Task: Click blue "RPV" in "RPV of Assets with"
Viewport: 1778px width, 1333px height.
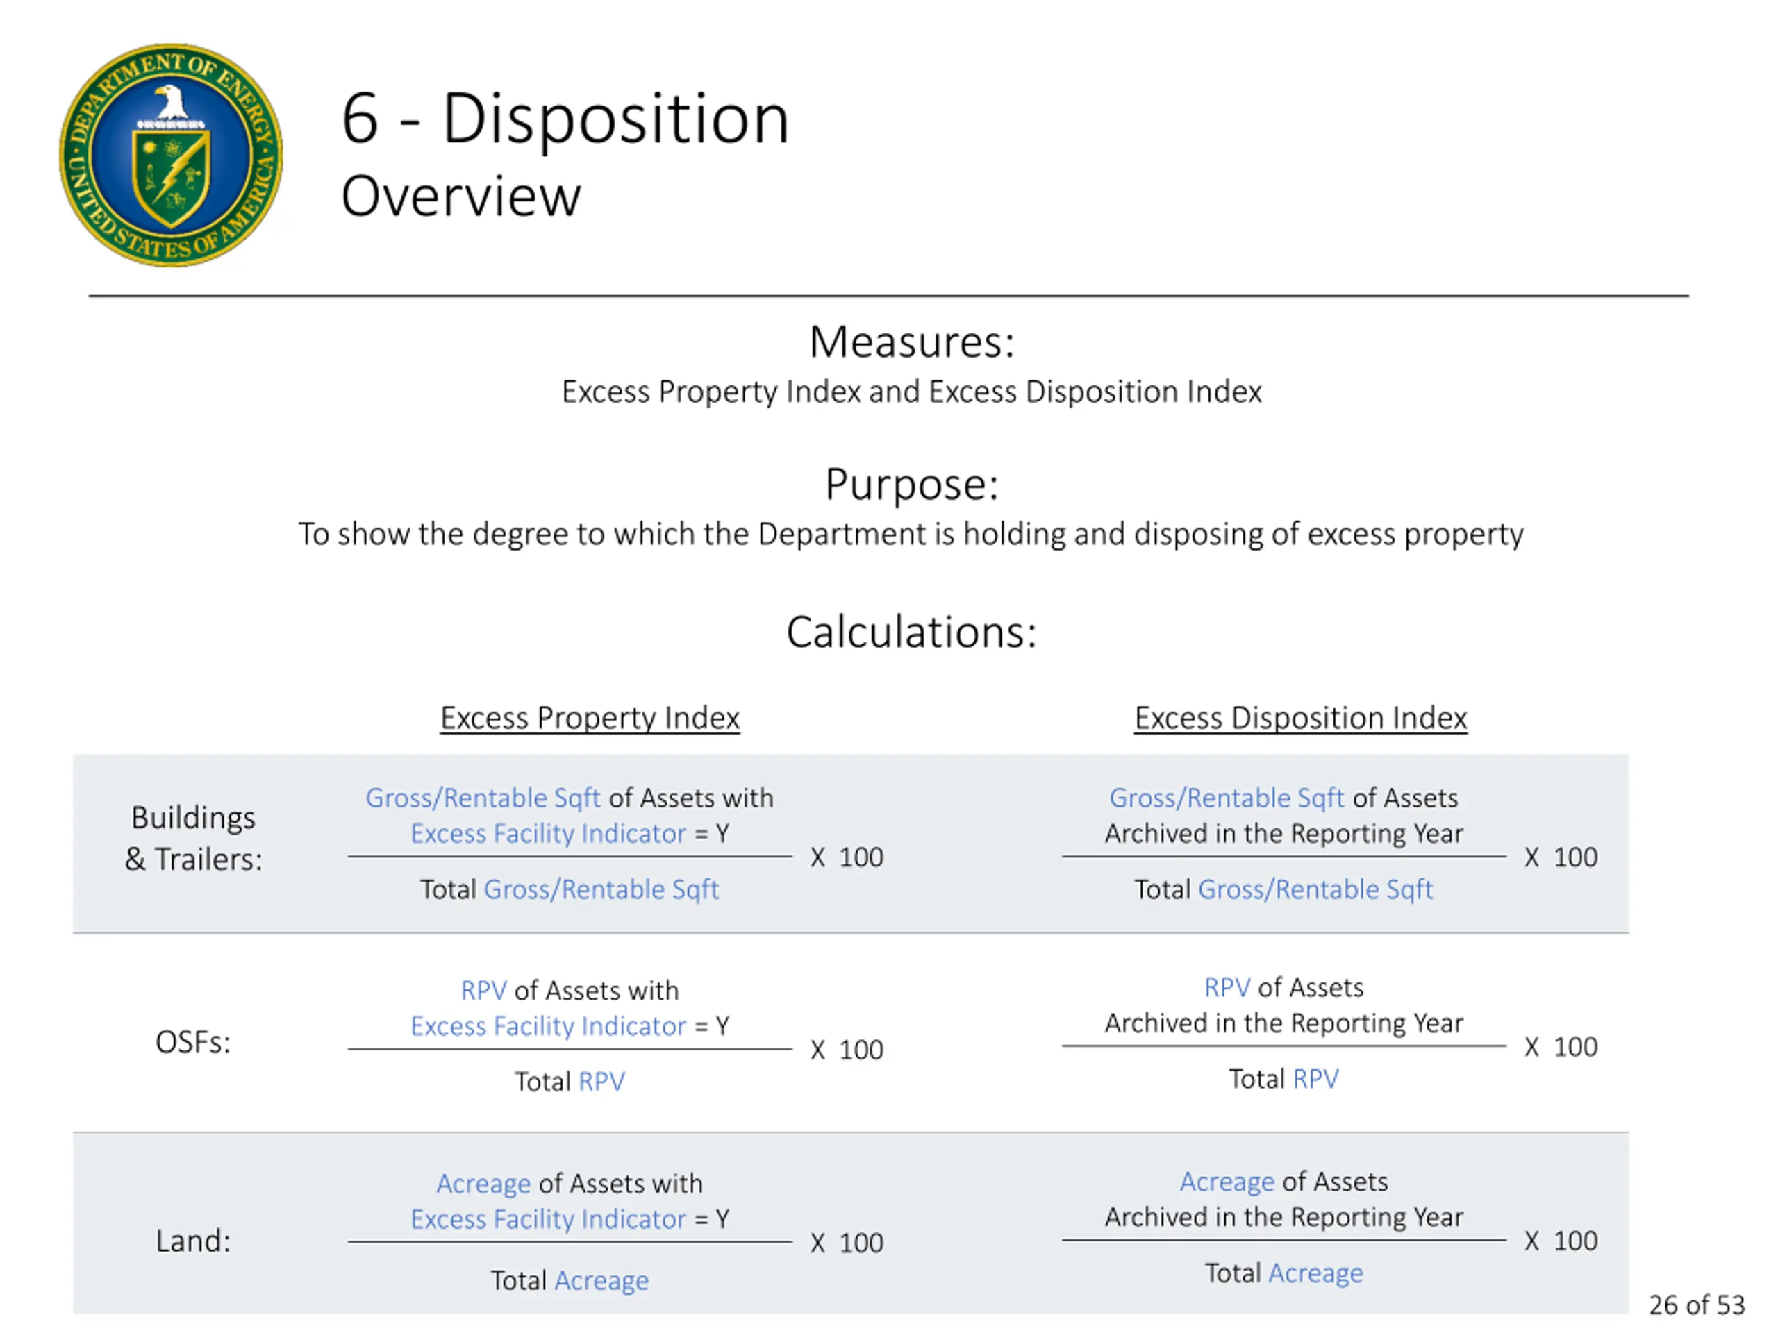Action: pos(483,991)
